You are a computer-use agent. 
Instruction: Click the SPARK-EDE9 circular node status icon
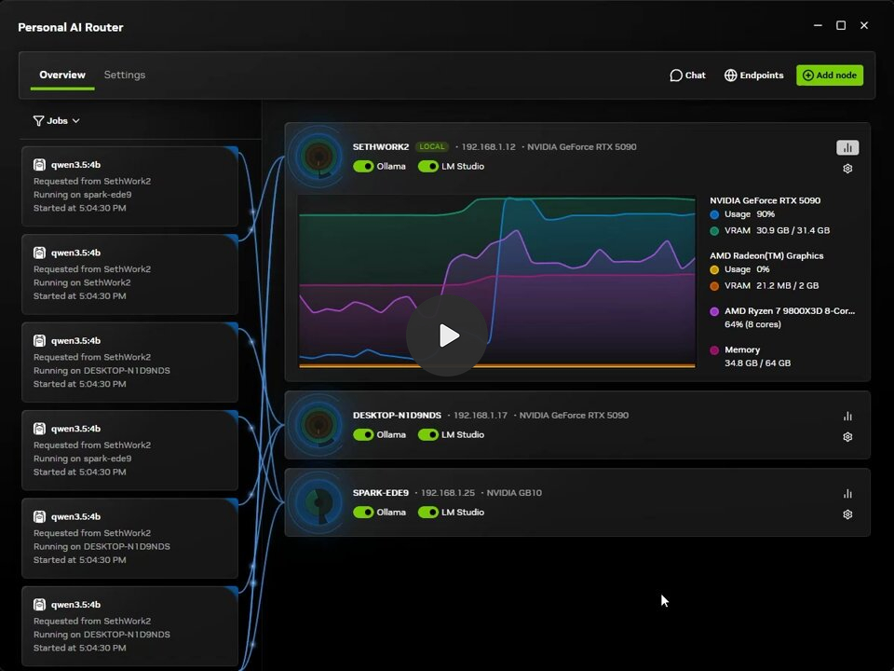click(318, 502)
